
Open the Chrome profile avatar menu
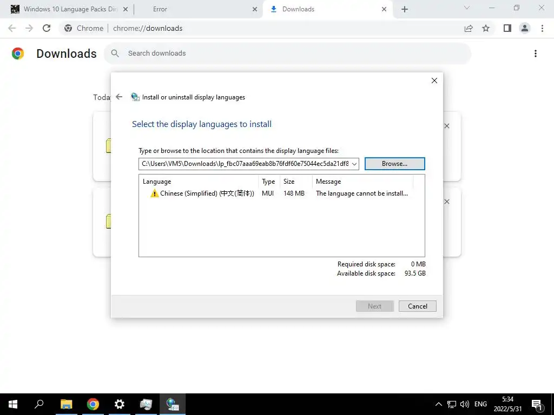coord(525,28)
